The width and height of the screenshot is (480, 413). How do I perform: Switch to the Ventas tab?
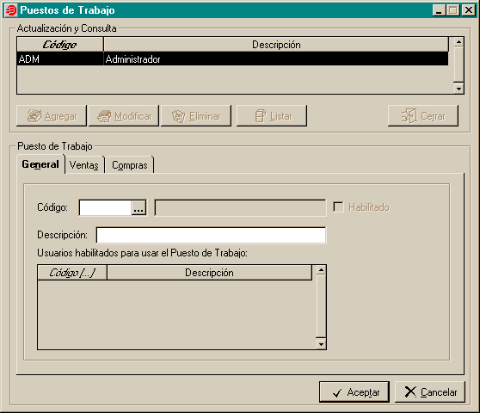coord(84,165)
